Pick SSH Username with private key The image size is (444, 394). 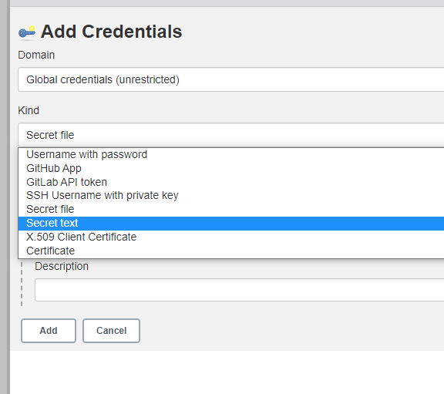pyautogui.click(x=230, y=195)
